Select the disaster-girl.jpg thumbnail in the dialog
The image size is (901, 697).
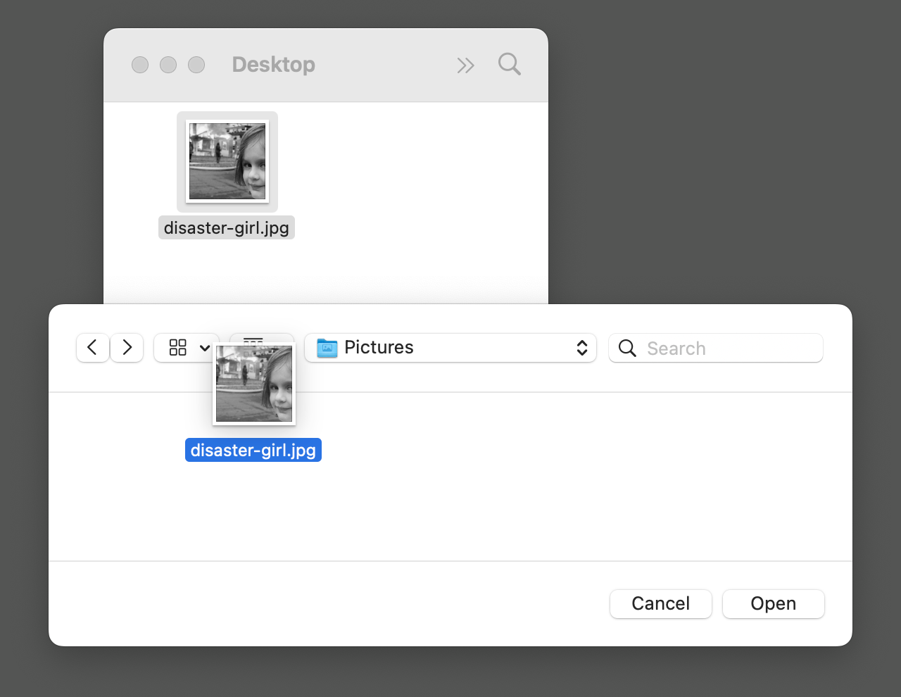(254, 384)
